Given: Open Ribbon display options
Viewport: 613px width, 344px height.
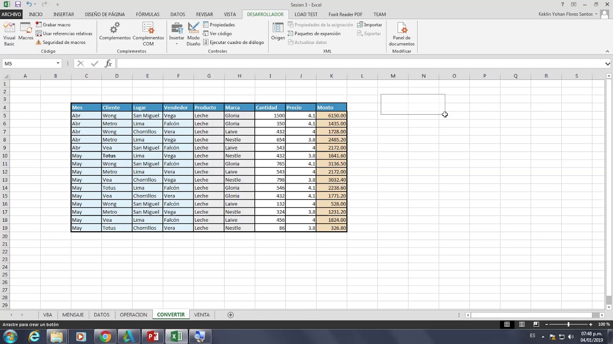Looking at the screenshot, I should 573,4.
